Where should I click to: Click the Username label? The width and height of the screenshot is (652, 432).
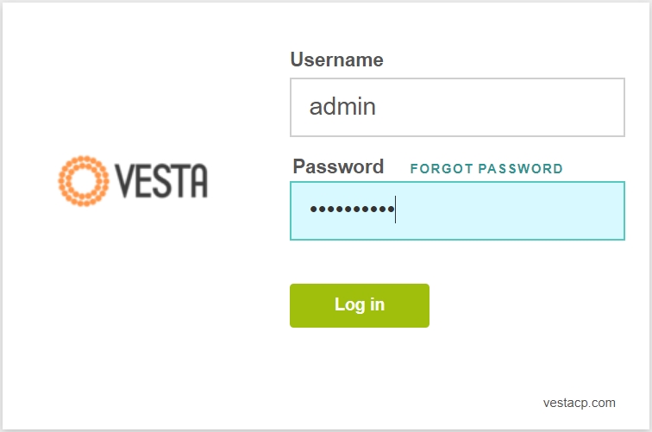click(x=337, y=59)
